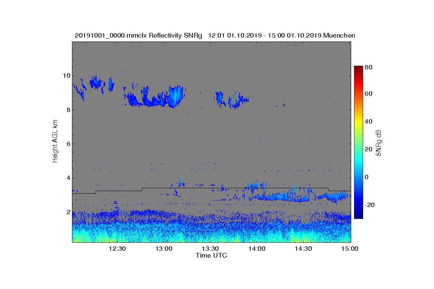Click the 12:30 time tick label
The height and width of the screenshot is (289, 434).
pos(117,249)
